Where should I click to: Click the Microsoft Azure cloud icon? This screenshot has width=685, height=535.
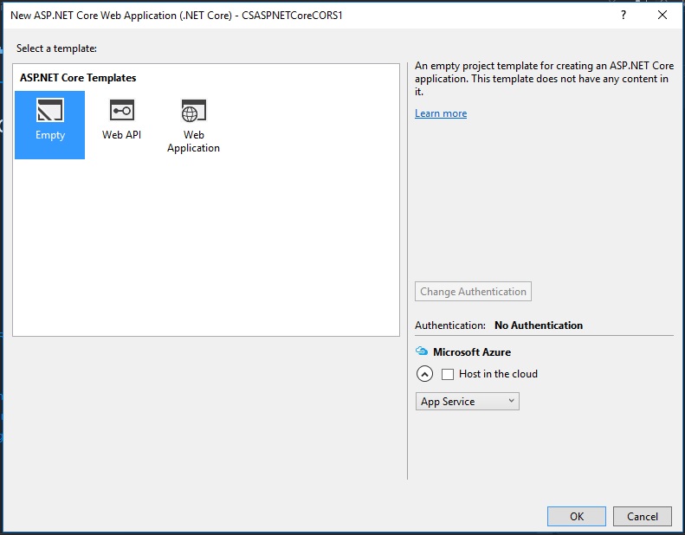pyautogui.click(x=422, y=351)
